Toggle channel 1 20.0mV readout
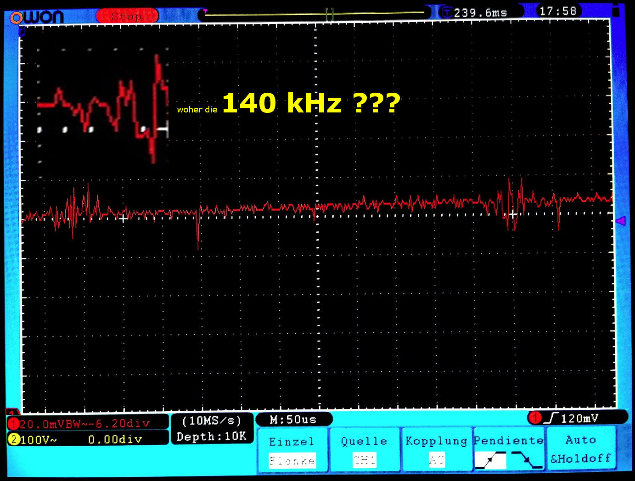635x481 pixels. 87,423
